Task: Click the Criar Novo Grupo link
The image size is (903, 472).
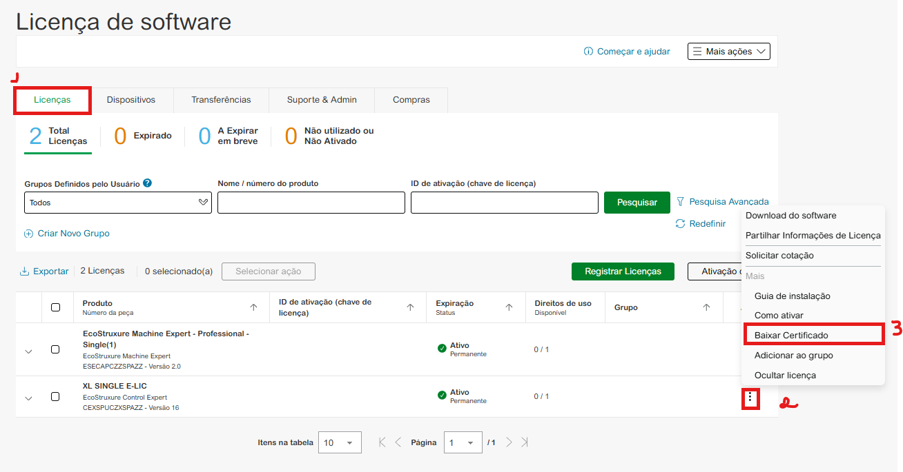Action: point(74,234)
